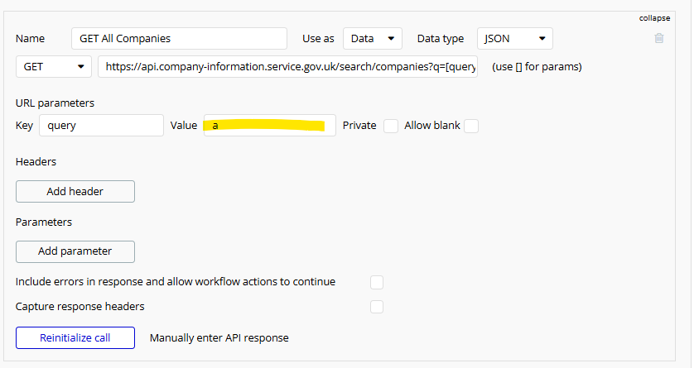
Task: Click the dropdown arrow beside JSON
Action: [542, 39]
